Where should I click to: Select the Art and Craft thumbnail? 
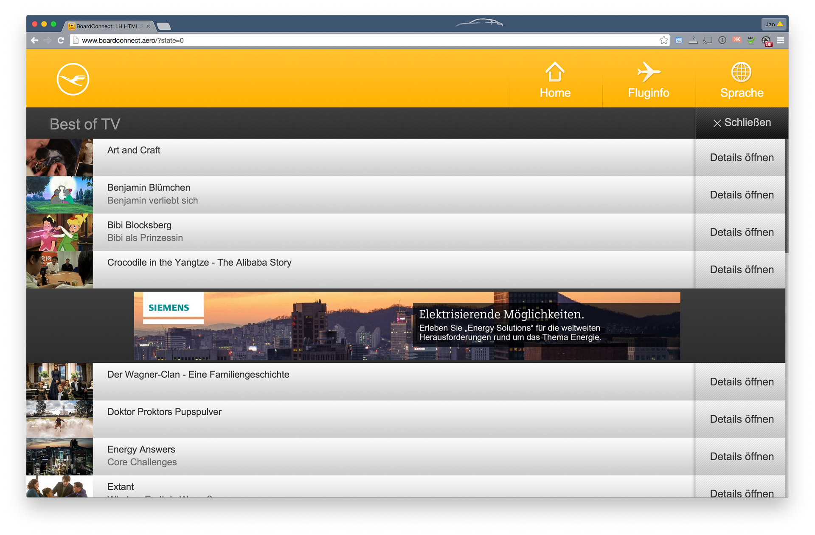click(x=59, y=158)
